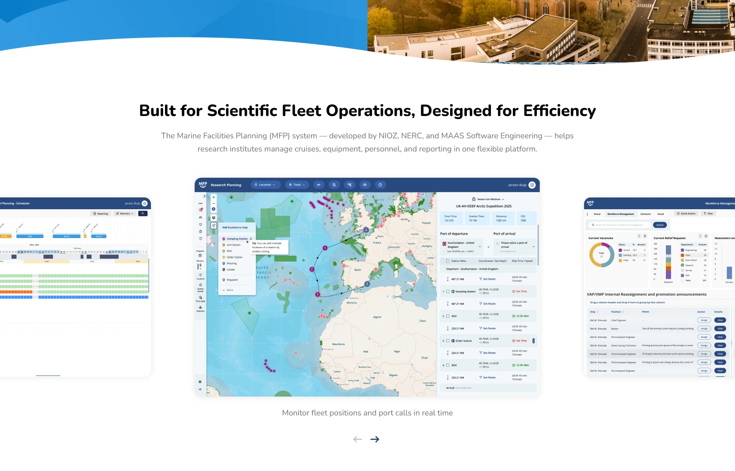
Task: Click the help question mark icon
Action: pyautogui.click(x=380, y=185)
